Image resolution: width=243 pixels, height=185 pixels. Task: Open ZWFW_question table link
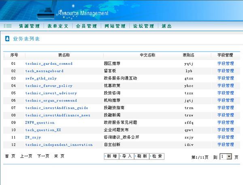click(x=40, y=123)
